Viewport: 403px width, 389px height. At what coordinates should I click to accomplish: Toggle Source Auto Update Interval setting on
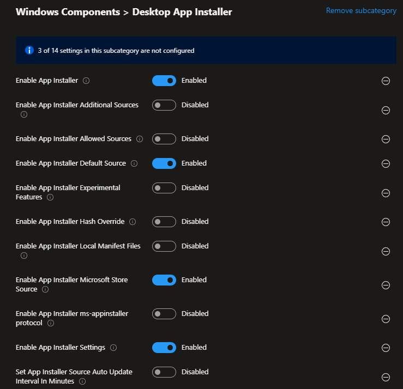(164, 372)
